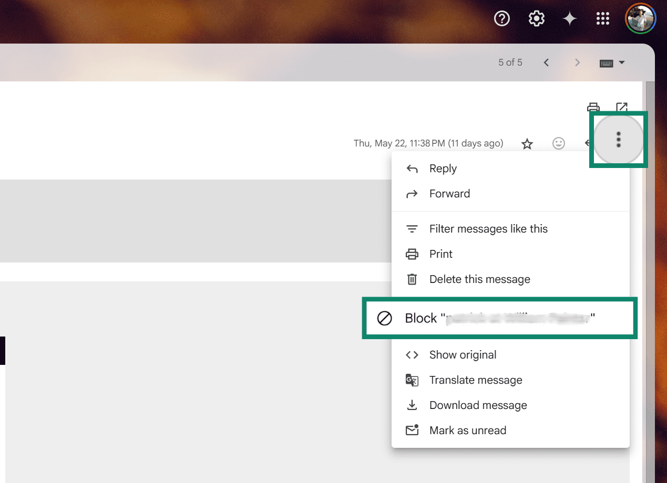Open the Gmail help icon
667x483 pixels.
tap(501, 18)
